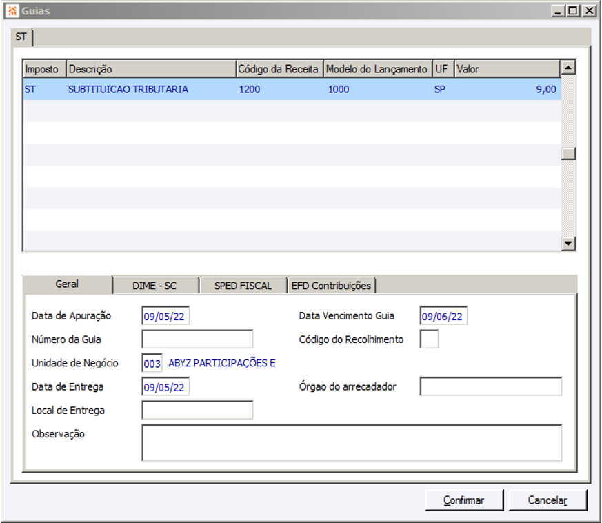This screenshot has height=523, width=602.
Task: Focus the Local de Entrega field
Action: coord(197,411)
